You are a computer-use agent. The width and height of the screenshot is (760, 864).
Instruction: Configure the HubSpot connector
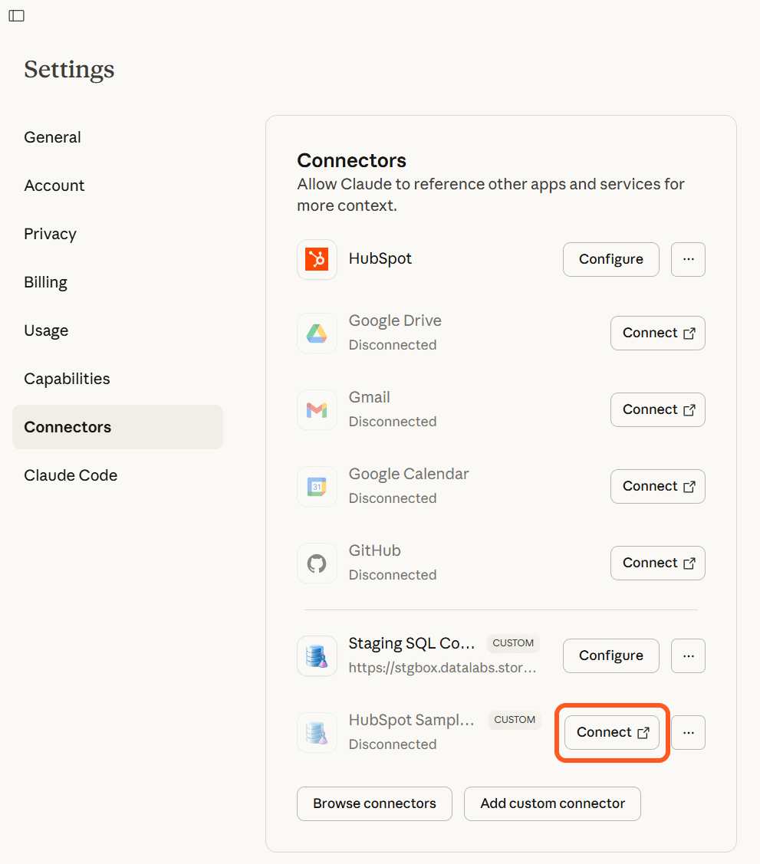pyautogui.click(x=610, y=260)
